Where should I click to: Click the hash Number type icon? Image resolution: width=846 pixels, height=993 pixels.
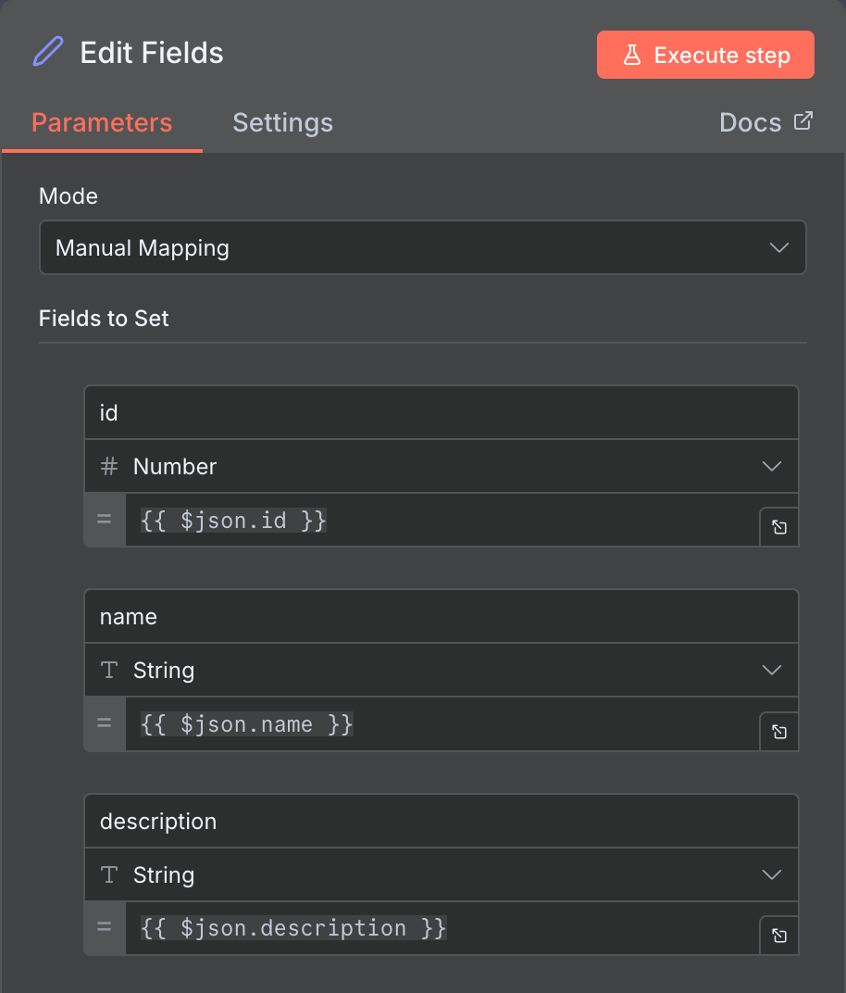pos(109,467)
